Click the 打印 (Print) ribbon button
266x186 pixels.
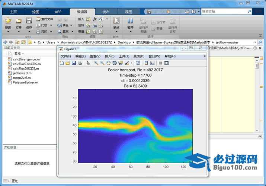(x=42, y=31)
